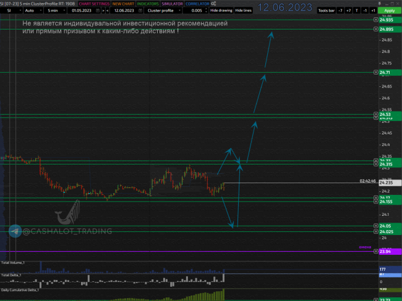Open the gear settings next to CORRELATOR
Image resolution: width=402 pixels, height=301 pixels.
(213, 4)
